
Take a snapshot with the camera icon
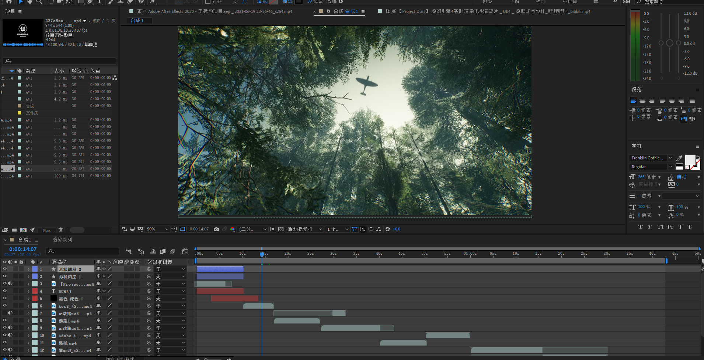pos(216,229)
